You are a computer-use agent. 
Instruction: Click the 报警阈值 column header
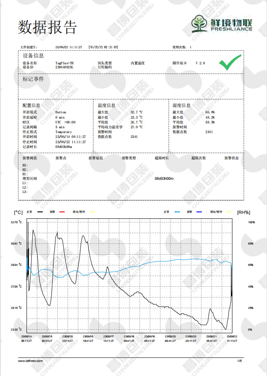[x=30, y=158]
